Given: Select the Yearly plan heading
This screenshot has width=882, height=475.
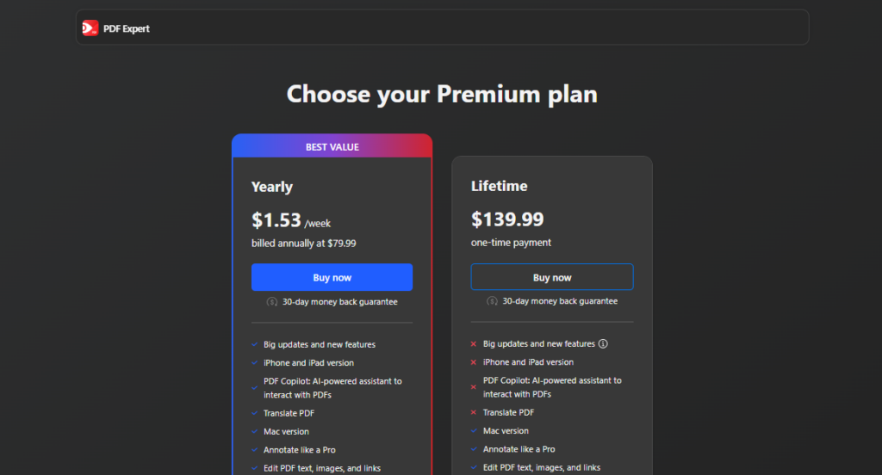Looking at the screenshot, I should click(x=272, y=187).
